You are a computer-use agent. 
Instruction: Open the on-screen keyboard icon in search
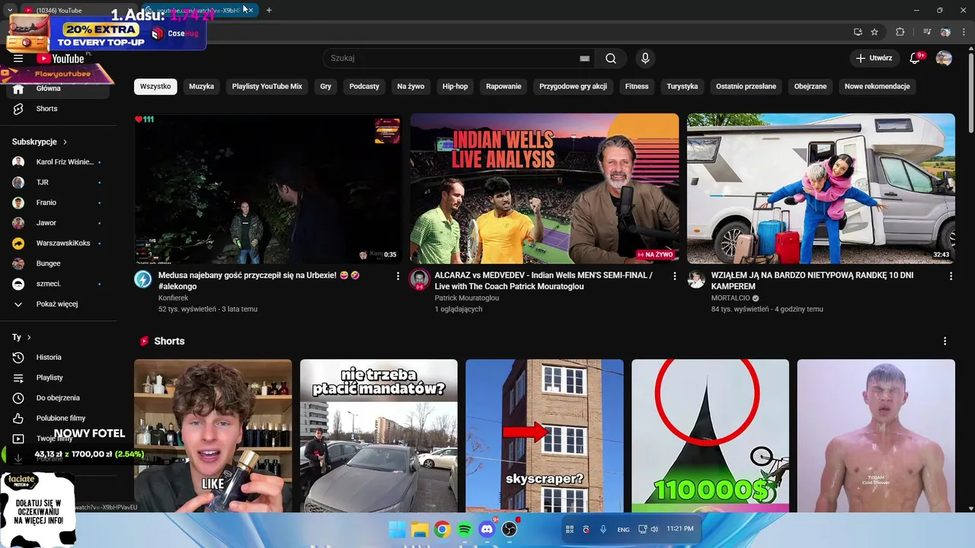pos(584,59)
